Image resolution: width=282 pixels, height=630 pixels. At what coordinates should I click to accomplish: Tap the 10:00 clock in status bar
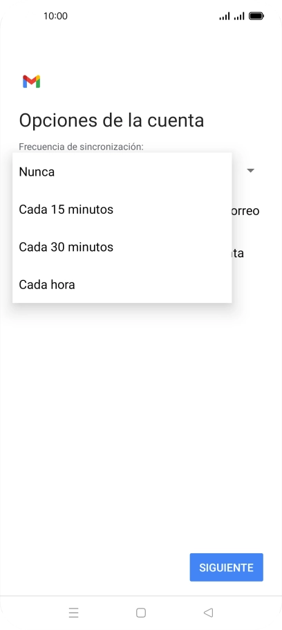point(55,16)
